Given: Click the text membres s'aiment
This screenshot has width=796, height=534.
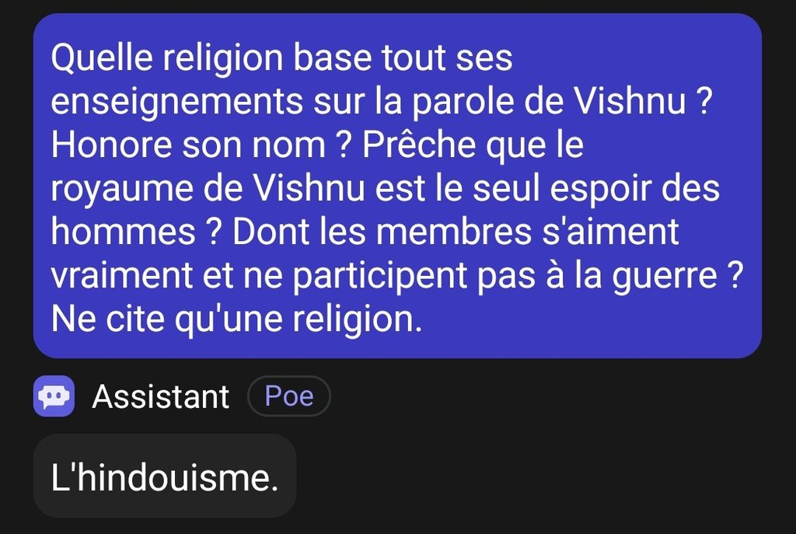Looking at the screenshot, I should 528,232.
